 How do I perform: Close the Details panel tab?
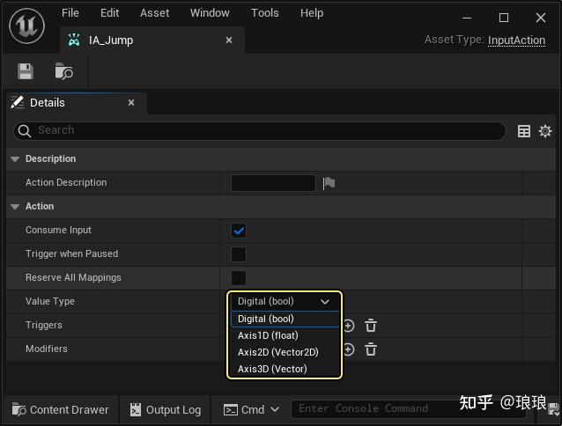coord(131,103)
